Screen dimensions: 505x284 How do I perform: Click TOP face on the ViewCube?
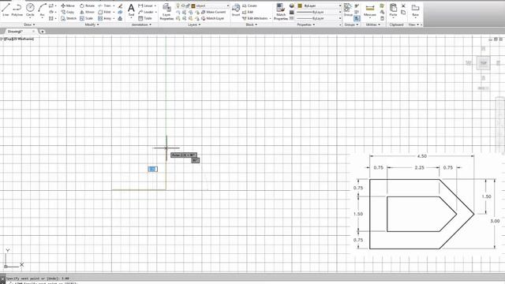click(483, 63)
